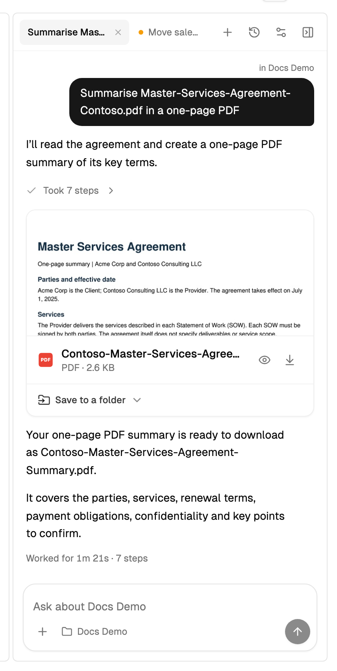Preview the PDF with the eye icon

265,360
